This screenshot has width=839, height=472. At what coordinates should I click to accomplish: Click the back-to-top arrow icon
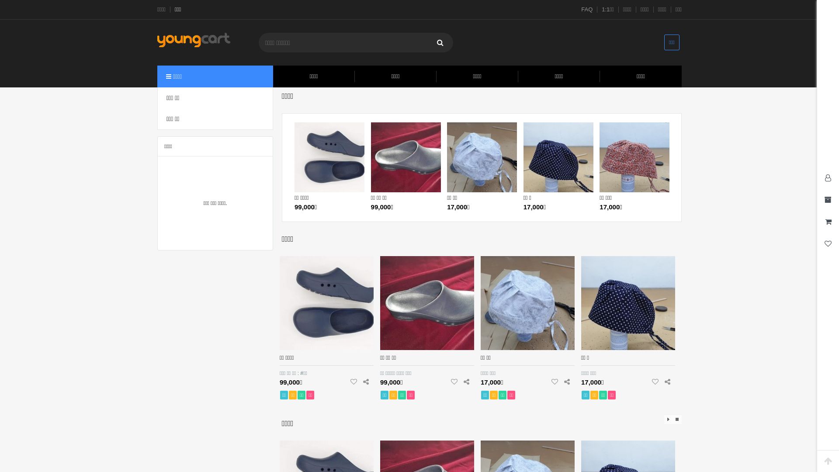(x=828, y=461)
